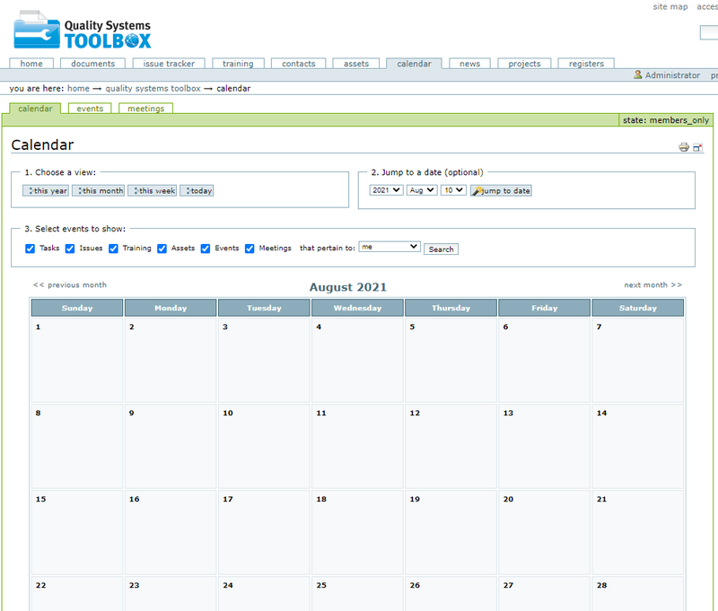Uncheck the Issues checkbox

click(x=70, y=249)
